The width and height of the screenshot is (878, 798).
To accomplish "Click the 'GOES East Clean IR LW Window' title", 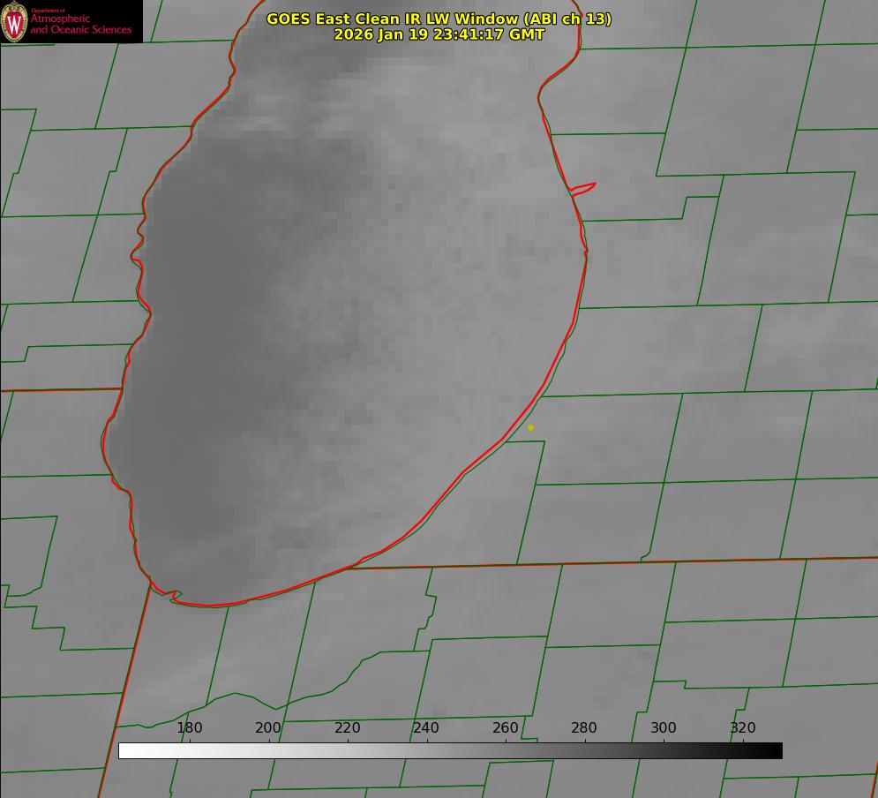I will click(439, 19).
